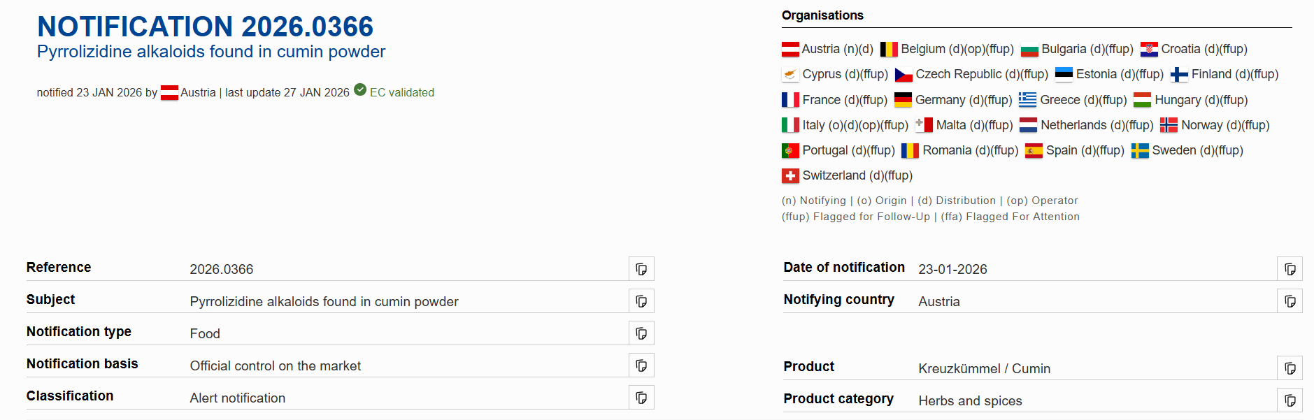Copy the Subject field text
The height and width of the screenshot is (420, 1314).
click(641, 301)
